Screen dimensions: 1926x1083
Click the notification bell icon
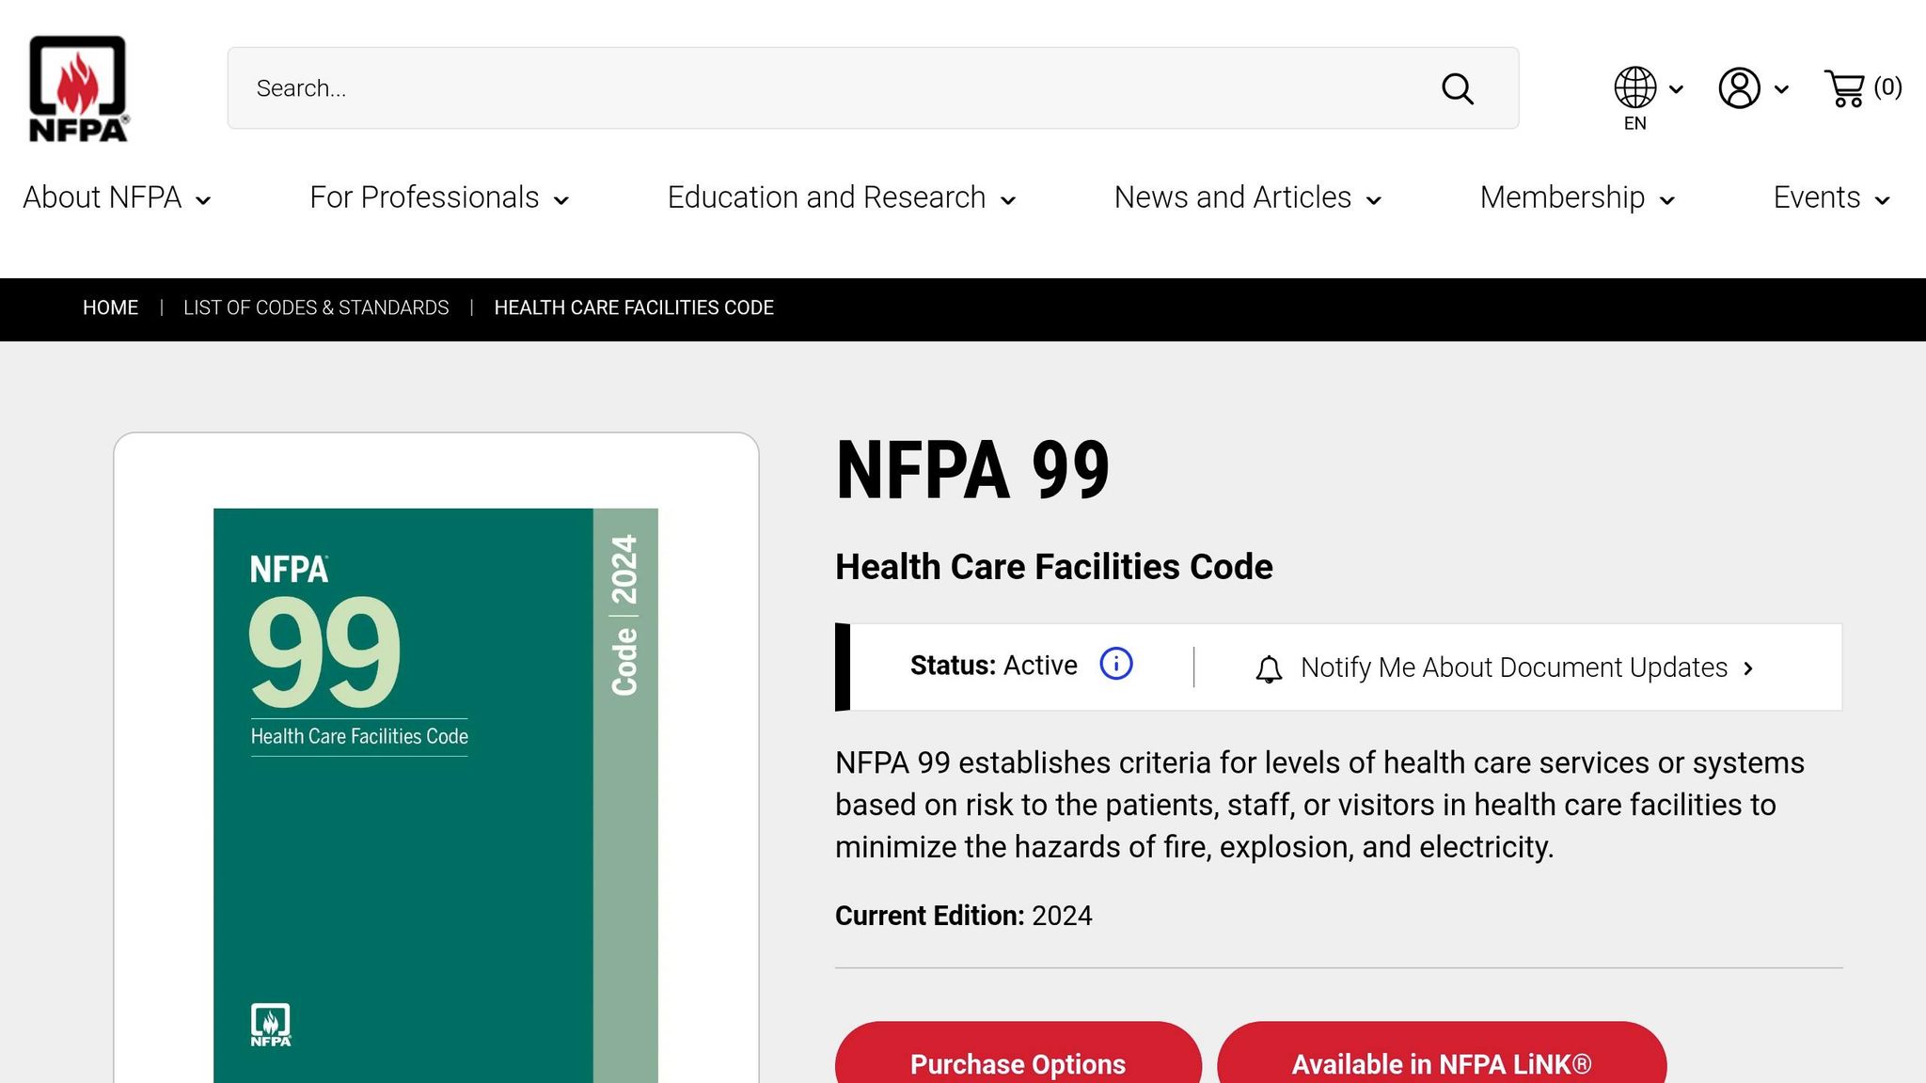[1269, 668]
